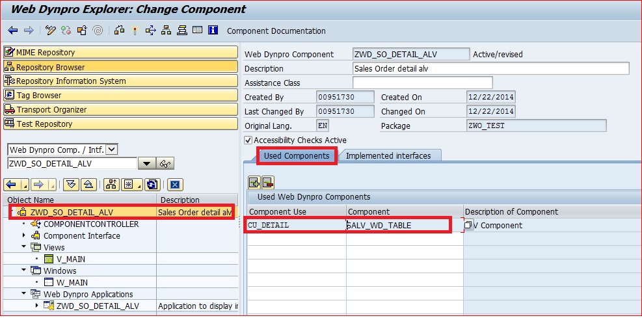Screen dimensions: 642x318
Task: Open tree Forward arrow history dropdown
Action: click(x=52, y=185)
